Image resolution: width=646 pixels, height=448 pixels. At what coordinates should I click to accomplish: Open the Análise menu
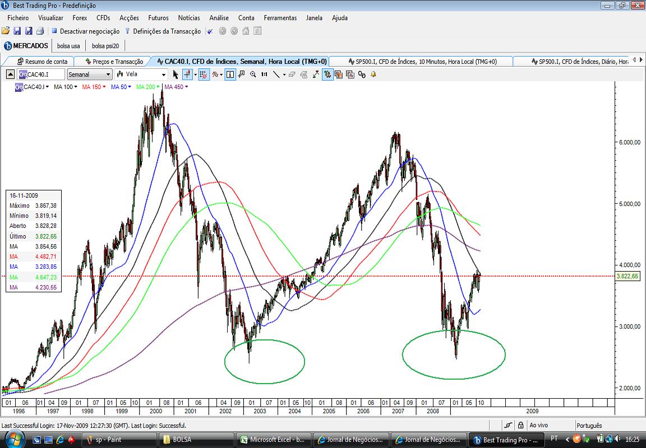click(219, 18)
